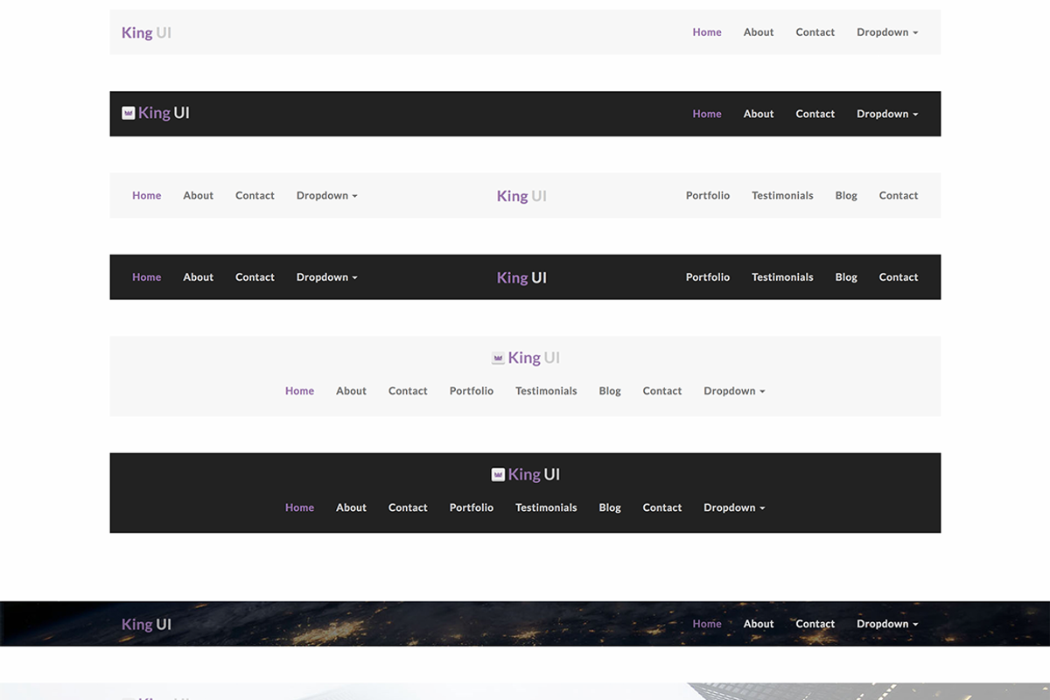Select Home in the image-background navbar
The image size is (1050, 700).
point(707,623)
